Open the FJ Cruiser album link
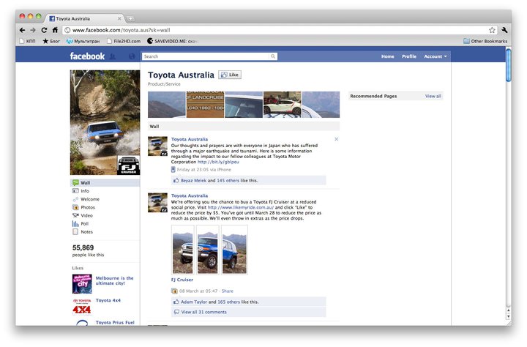Screen dimensions: 527x347 [x=182, y=280]
